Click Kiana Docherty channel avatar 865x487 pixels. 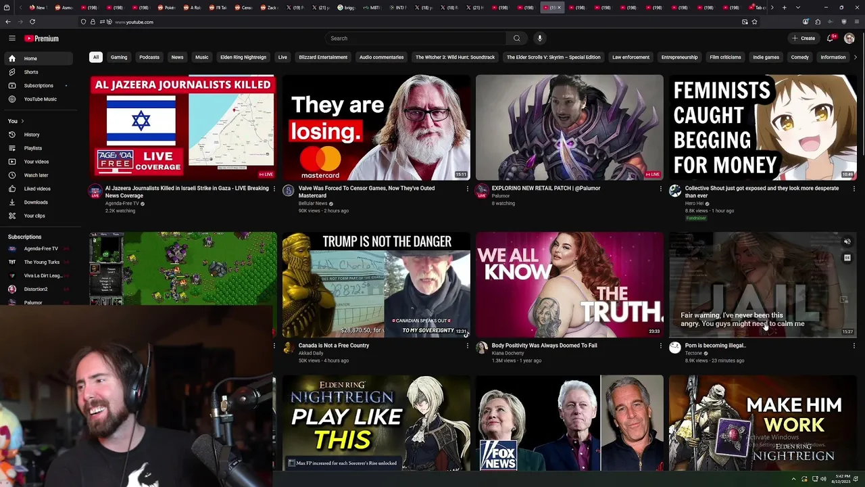pos(482,348)
